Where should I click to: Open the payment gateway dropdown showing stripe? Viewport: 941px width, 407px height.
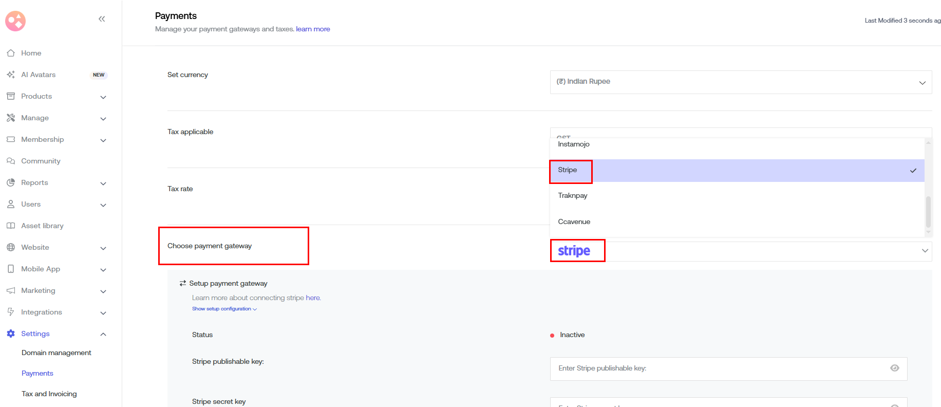click(740, 251)
